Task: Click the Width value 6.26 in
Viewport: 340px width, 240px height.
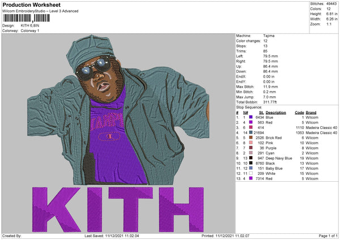Action: click(331, 19)
